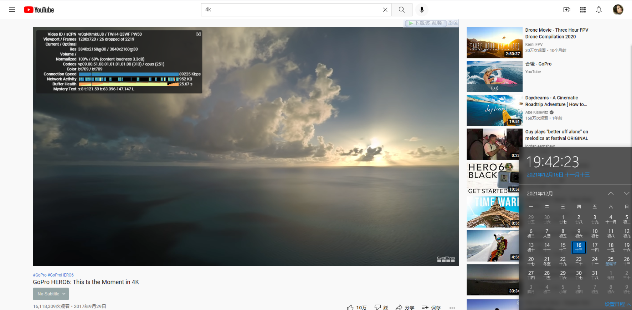Select December 1 in the calendar
The height and width of the screenshot is (310, 632).
[x=563, y=219]
